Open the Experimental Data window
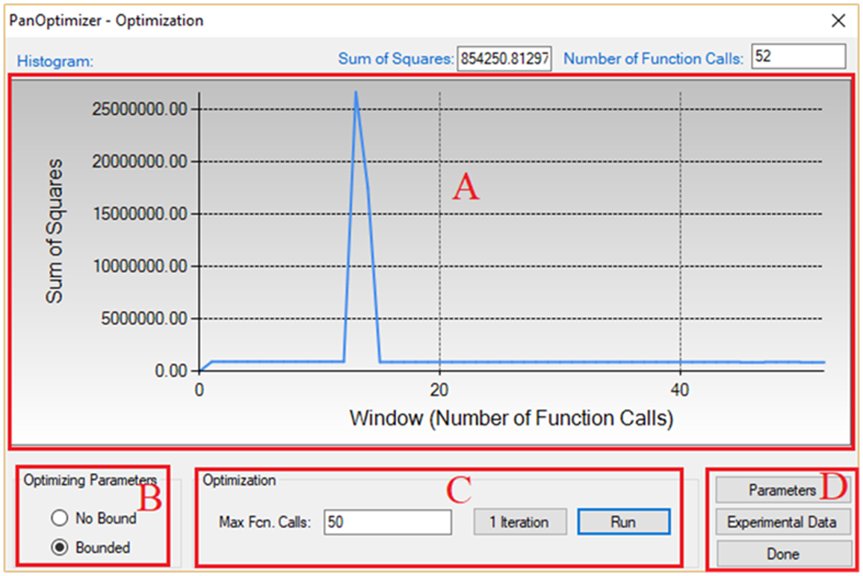The height and width of the screenshot is (576, 863). coord(781,522)
